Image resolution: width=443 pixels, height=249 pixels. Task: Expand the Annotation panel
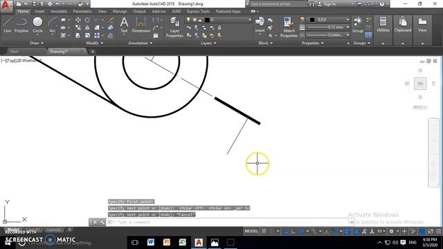click(140, 43)
